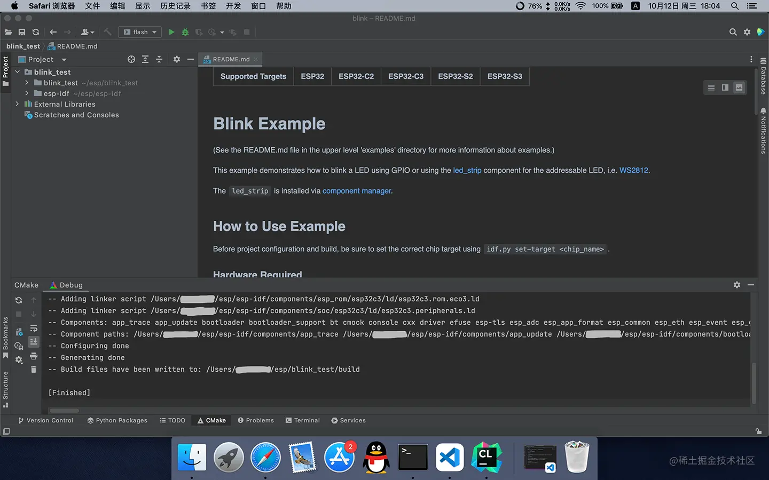Click the Save All floppy-disk icon
This screenshot has width=769, height=480.
click(x=22, y=32)
